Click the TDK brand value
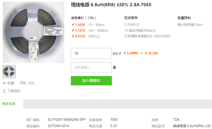The width and height of the screenshot is (212, 129). coord(176,120)
